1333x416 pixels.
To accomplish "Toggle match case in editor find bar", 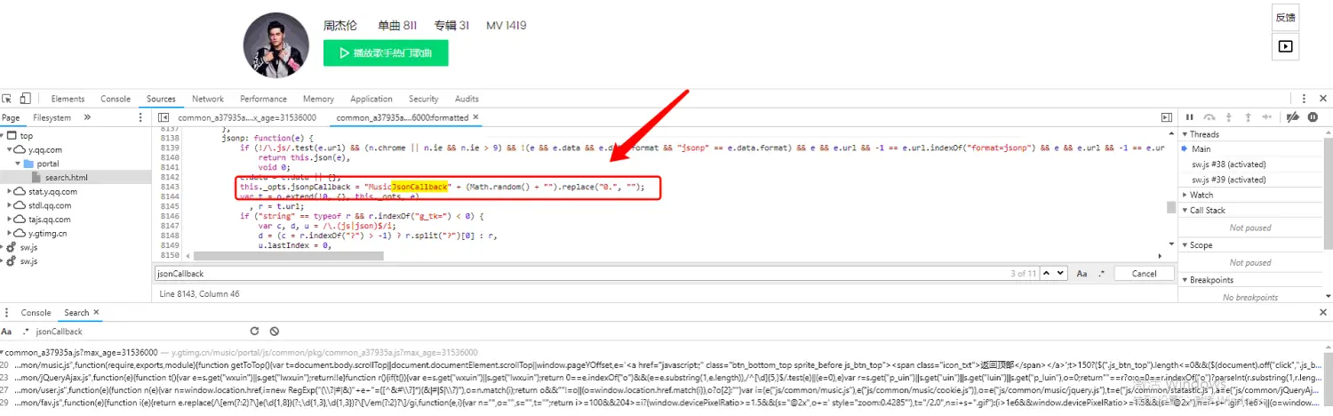I will tap(1082, 274).
